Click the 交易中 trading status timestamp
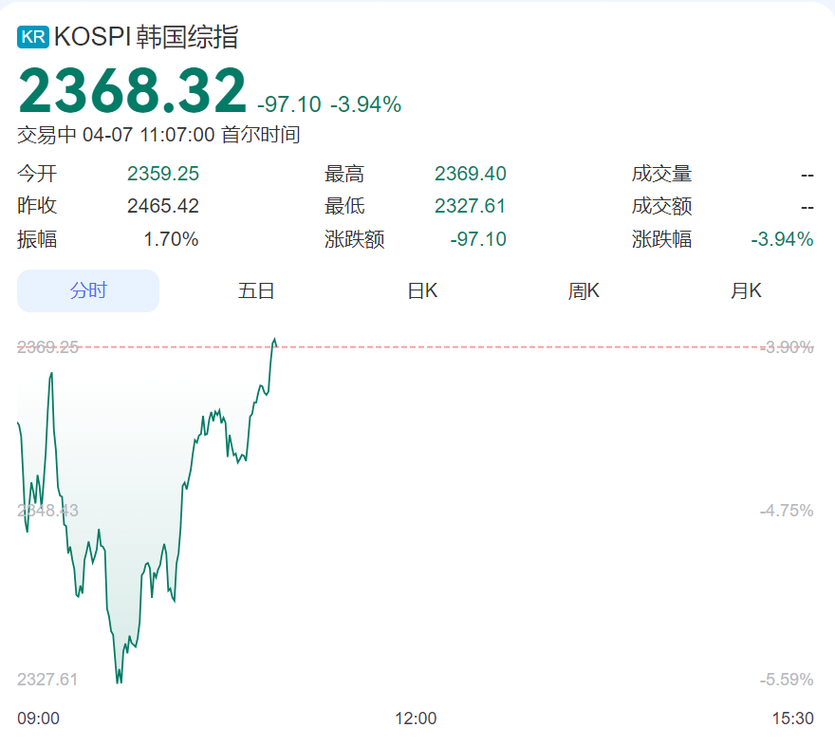 pos(158,135)
